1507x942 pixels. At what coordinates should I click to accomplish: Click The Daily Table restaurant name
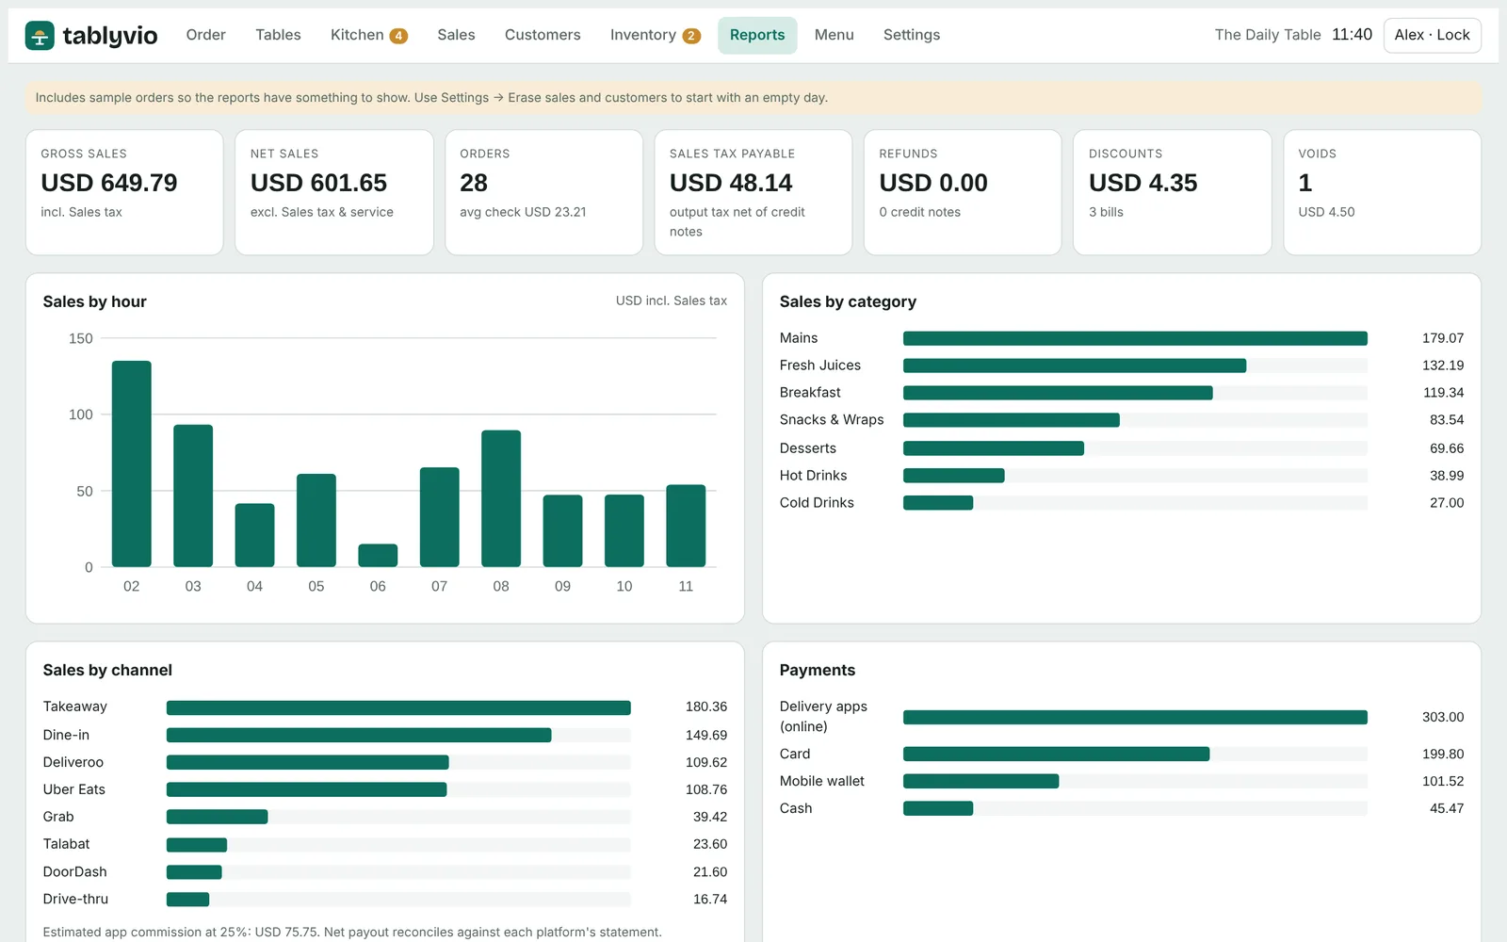point(1268,35)
